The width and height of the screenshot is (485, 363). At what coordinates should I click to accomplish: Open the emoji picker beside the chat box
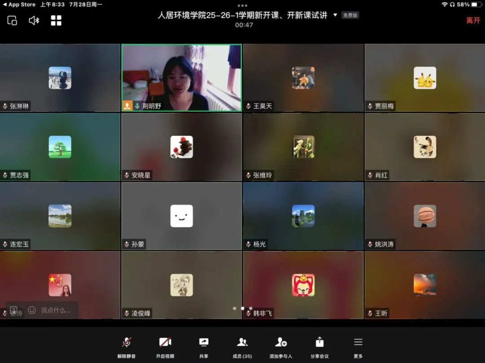[x=32, y=310]
